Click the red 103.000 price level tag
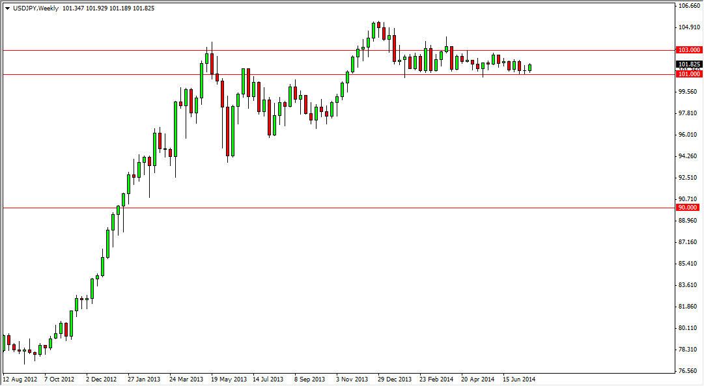Image resolution: width=704 pixels, height=386 pixels. coord(689,49)
